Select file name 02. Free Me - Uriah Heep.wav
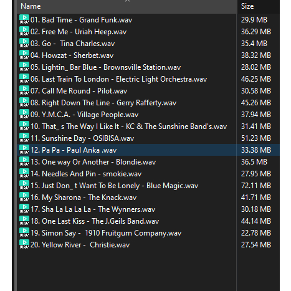 [79, 32]
